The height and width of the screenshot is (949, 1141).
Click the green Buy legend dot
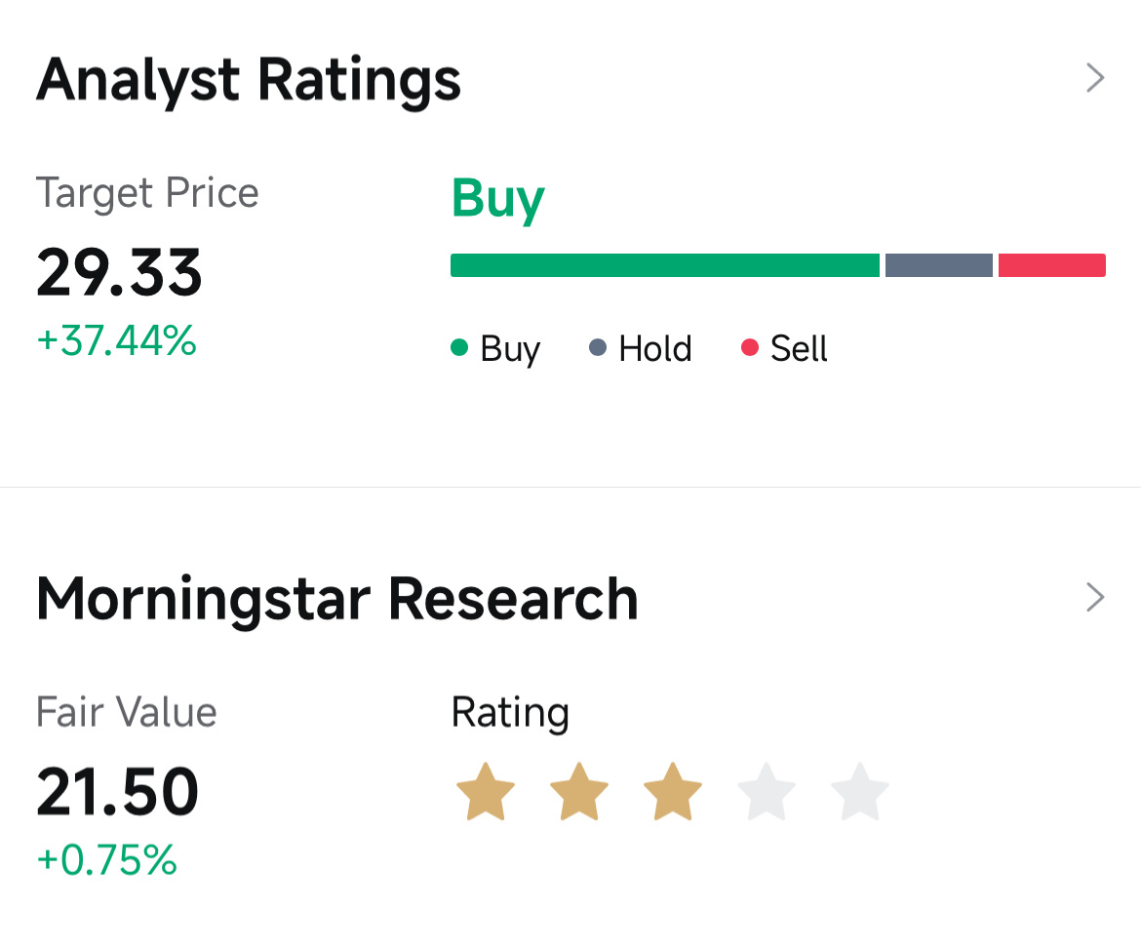pyautogui.click(x=459, y=347)
